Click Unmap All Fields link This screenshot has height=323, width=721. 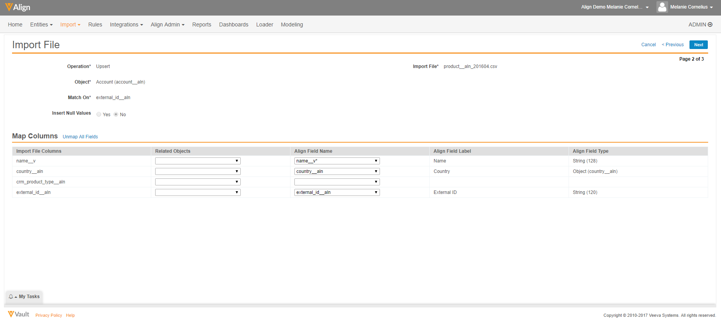coord(80,137)
